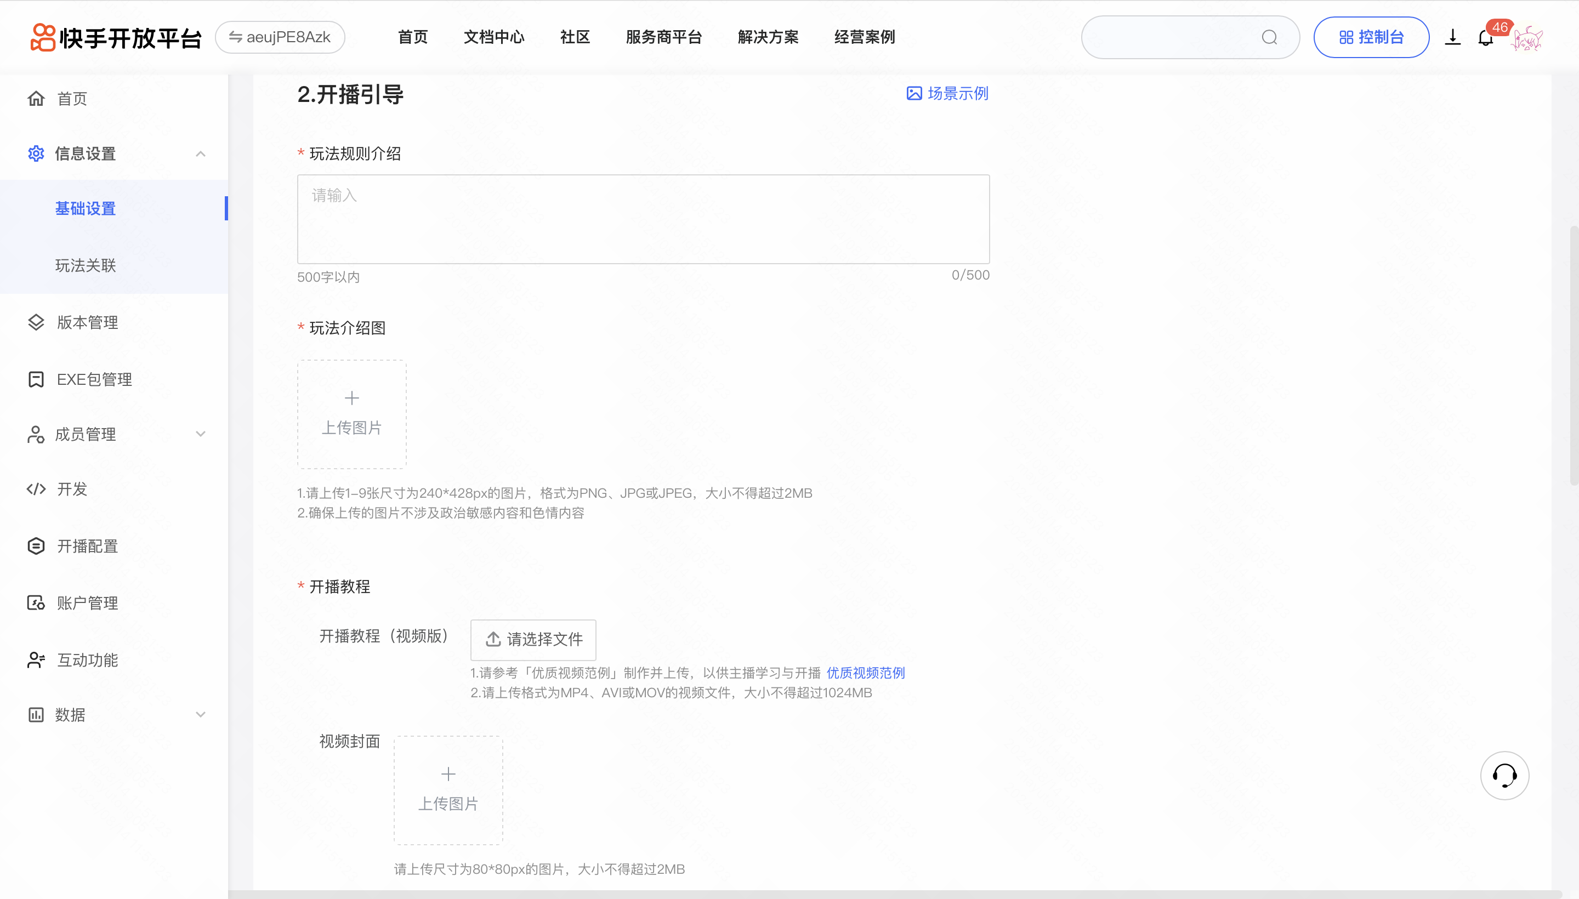Click the search magnifier icon
The width and height of the screenshot is (1579, 899).
coord(1269,38)
